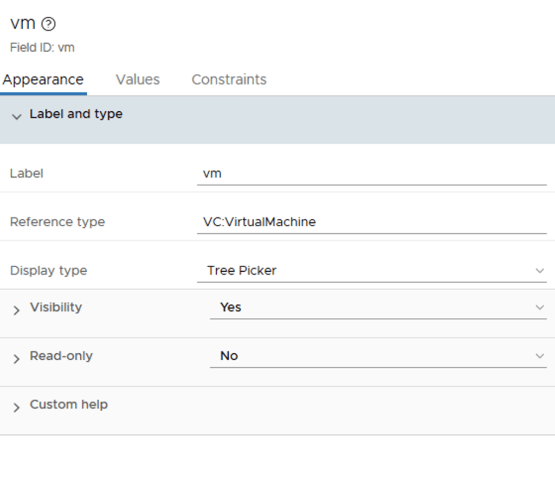Click the Read-only dropdown caret icon
Viewport: 555px width, 504px height.
click(539, 356)
